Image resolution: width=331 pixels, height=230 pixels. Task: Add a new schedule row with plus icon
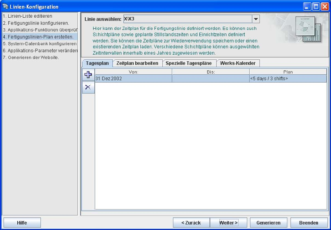88,75
